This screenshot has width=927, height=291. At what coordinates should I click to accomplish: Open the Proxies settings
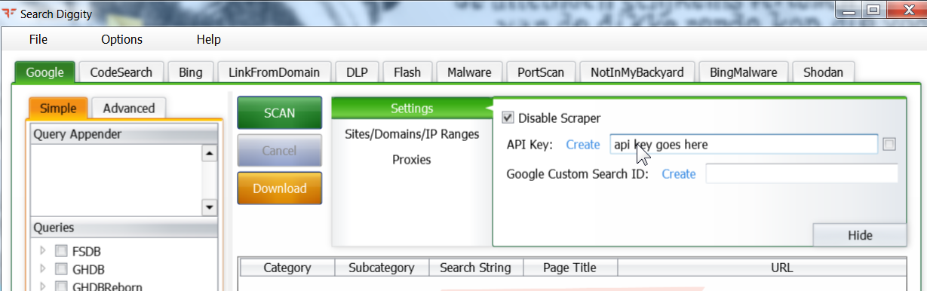click(x=412, y=160)
